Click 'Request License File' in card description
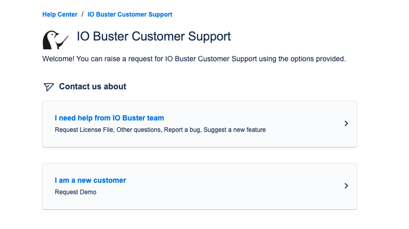This screenshot has width=409, height=229. pyautogui.click(x=84, y=130)
